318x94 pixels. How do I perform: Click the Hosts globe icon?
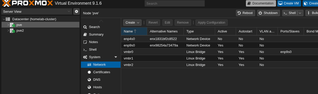click(89, 87)
